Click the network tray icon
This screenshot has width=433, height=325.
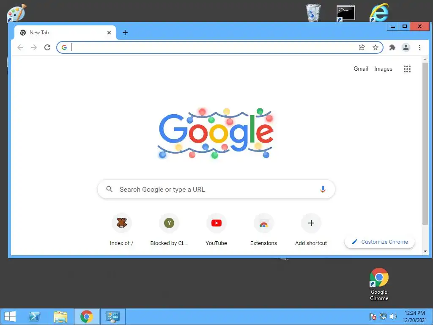[383, 317]
